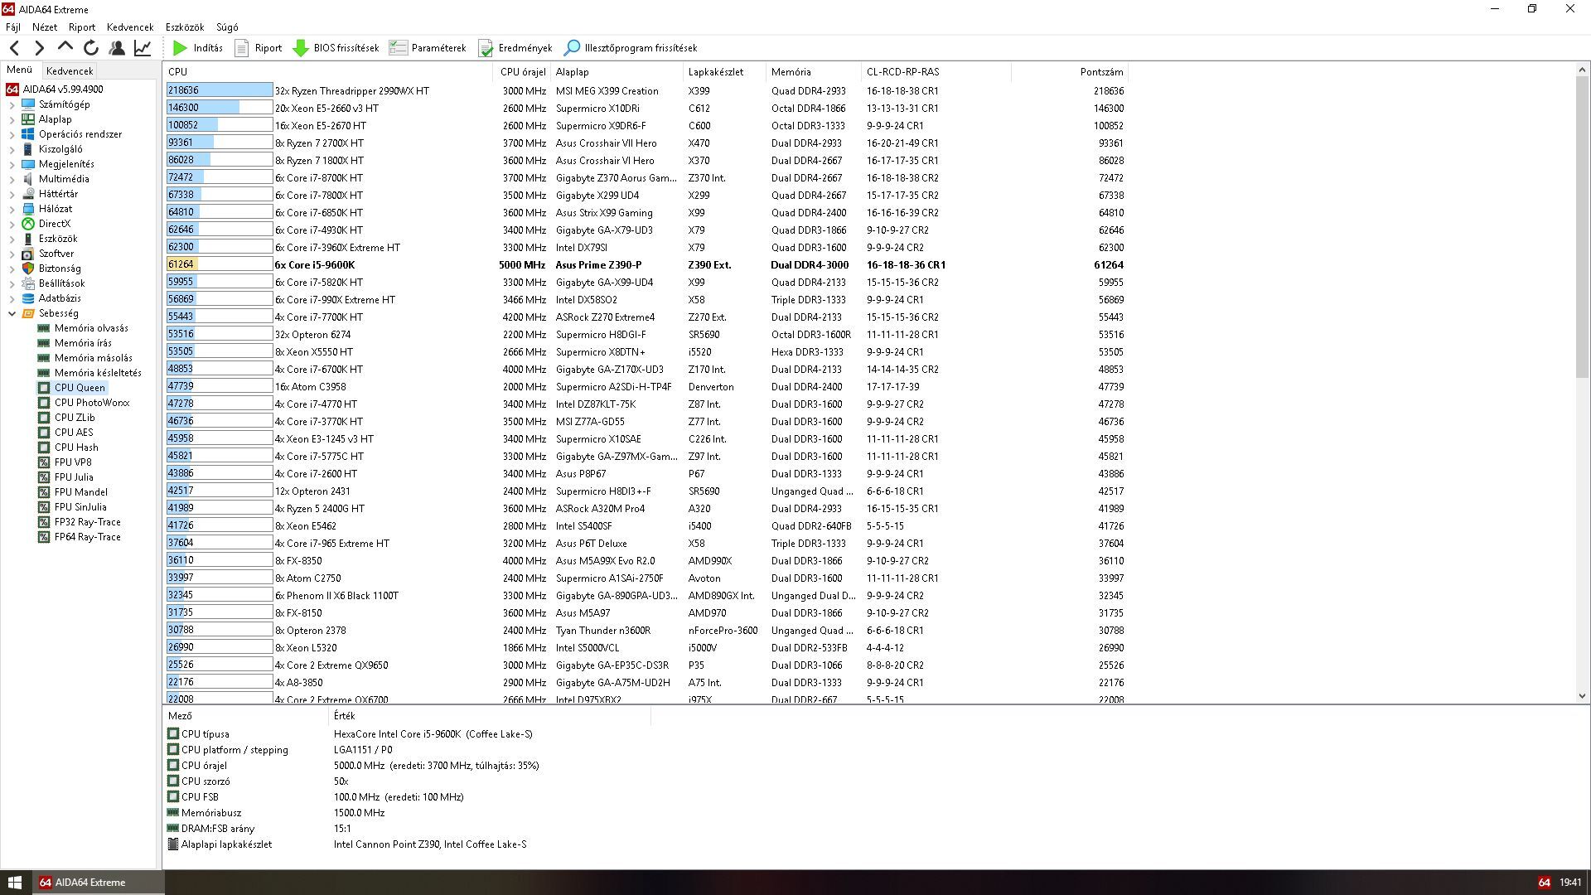The height and width of the screenshot is (895, 1591).
Task: Go back with the left arrow
Action: tap(14, 48)
